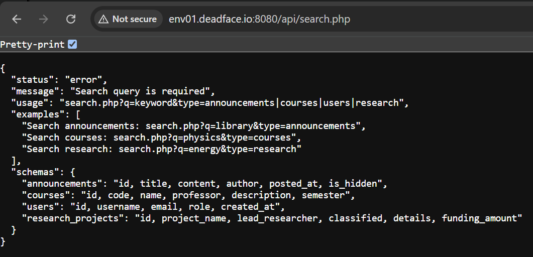Uncheck the Pretty-print checkbox
Screen dimensions: 533x257
[72, 45]
